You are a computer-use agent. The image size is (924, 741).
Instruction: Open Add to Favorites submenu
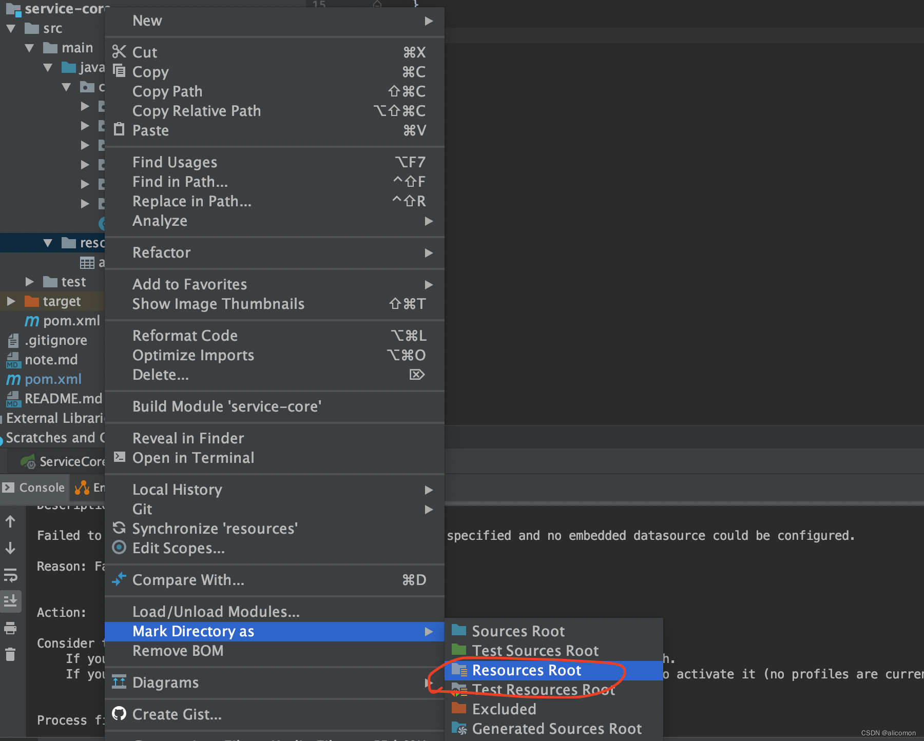275,284
